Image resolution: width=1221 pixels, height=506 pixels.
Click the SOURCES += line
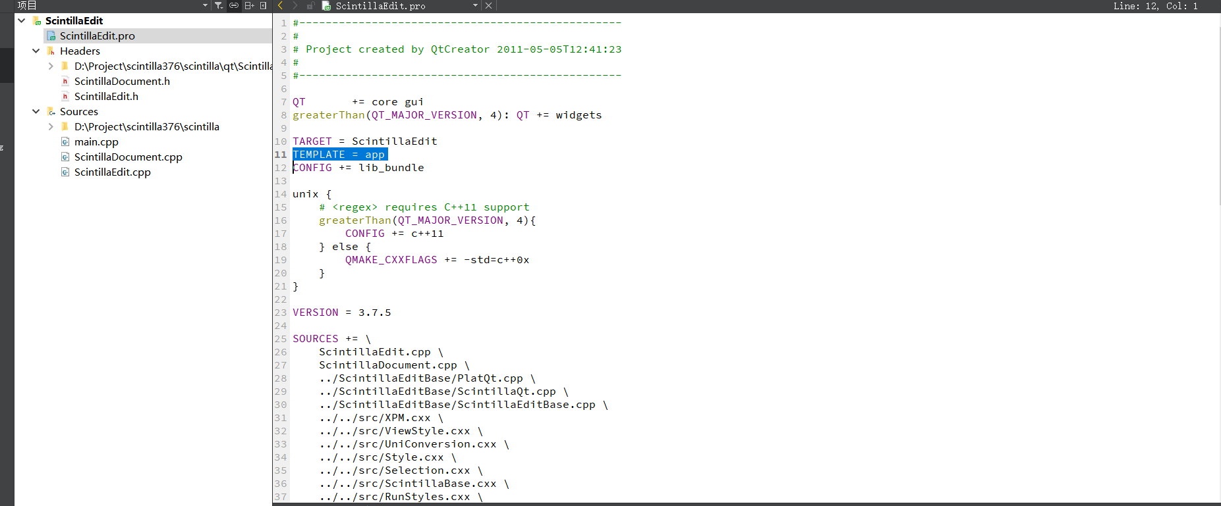coord(331,338)
